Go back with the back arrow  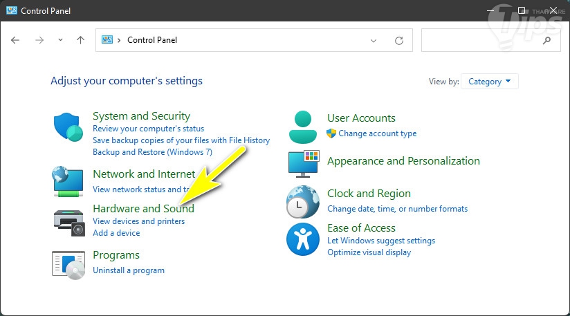coord(16,40)
